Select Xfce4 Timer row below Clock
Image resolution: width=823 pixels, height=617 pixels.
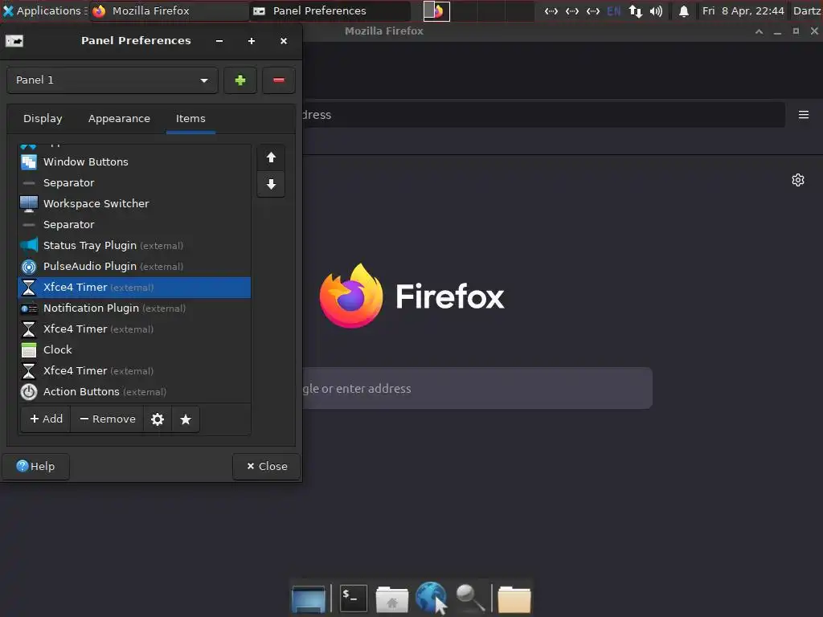pos(135,371)
